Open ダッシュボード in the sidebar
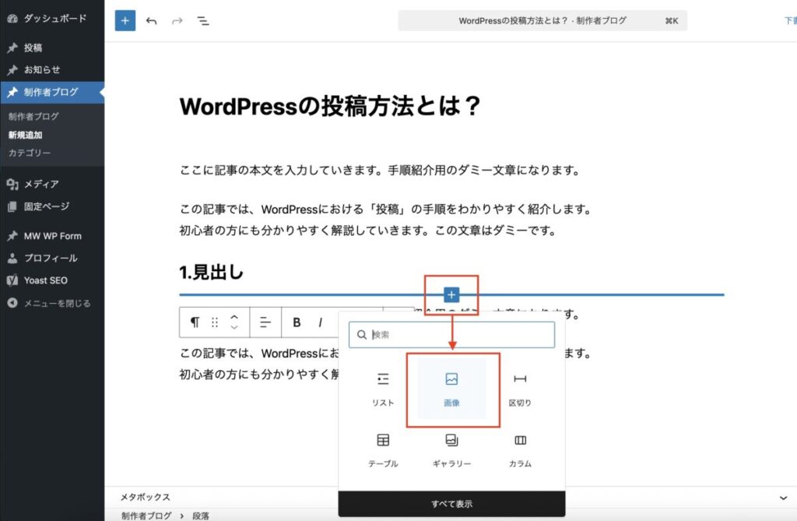Screen dimensions: 797x521 tap(51, 19)
